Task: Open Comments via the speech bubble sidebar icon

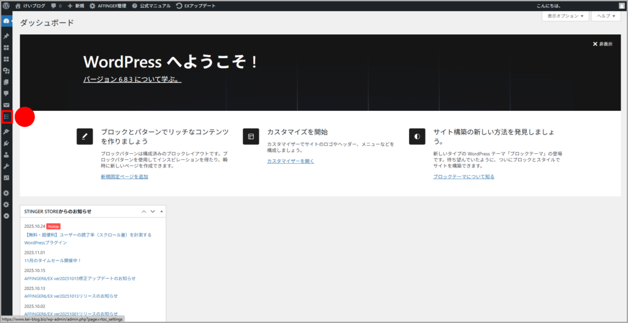Action: (x=7, y=93)
